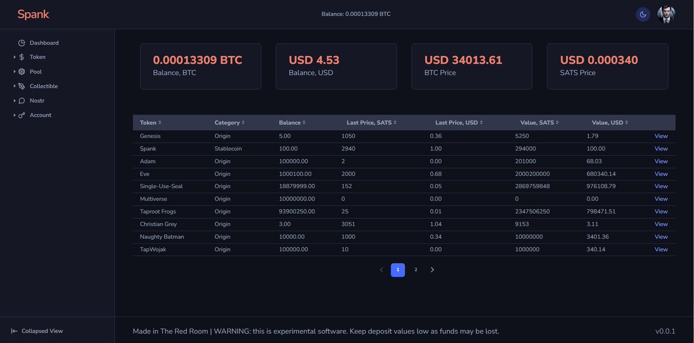Select Nostr in the sidebar

(37, 101)
